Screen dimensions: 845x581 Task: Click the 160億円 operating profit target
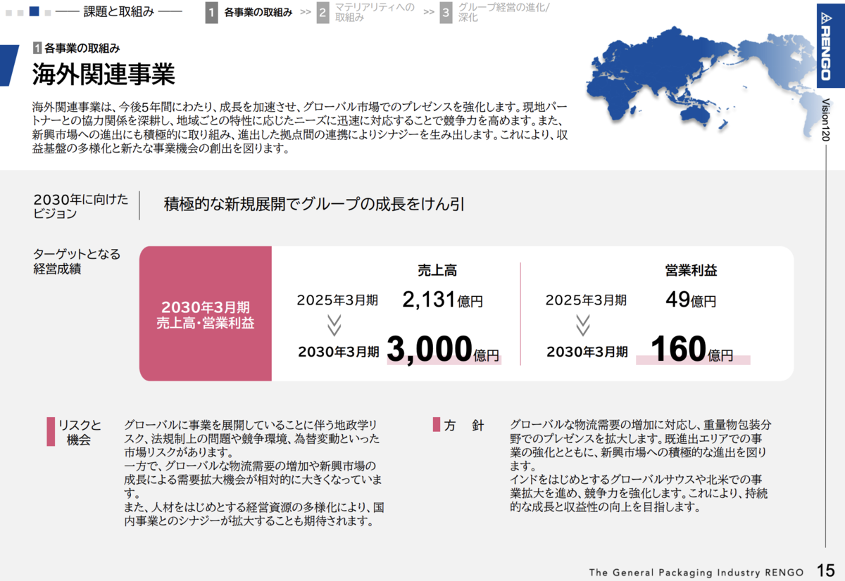click(693, 349)
